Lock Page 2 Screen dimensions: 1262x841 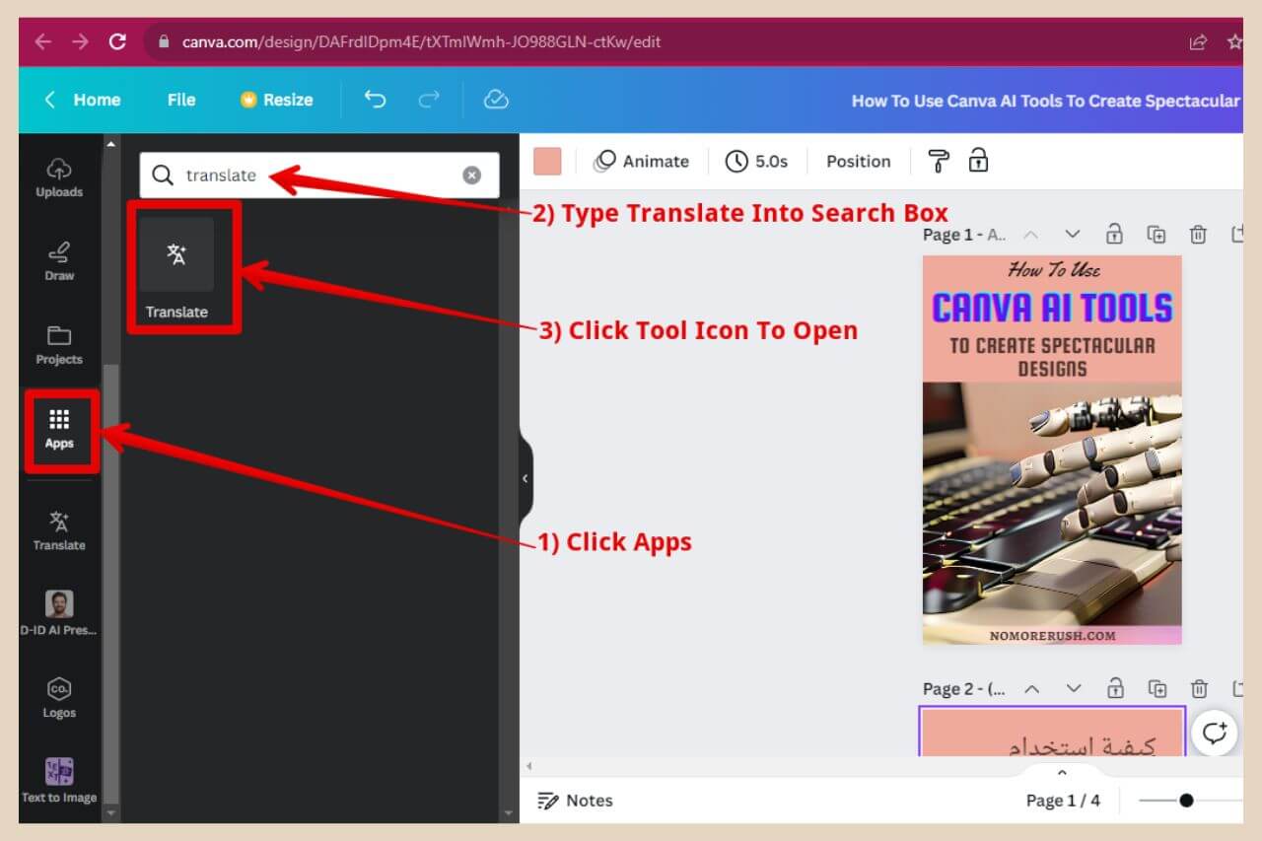(1115, 689)
